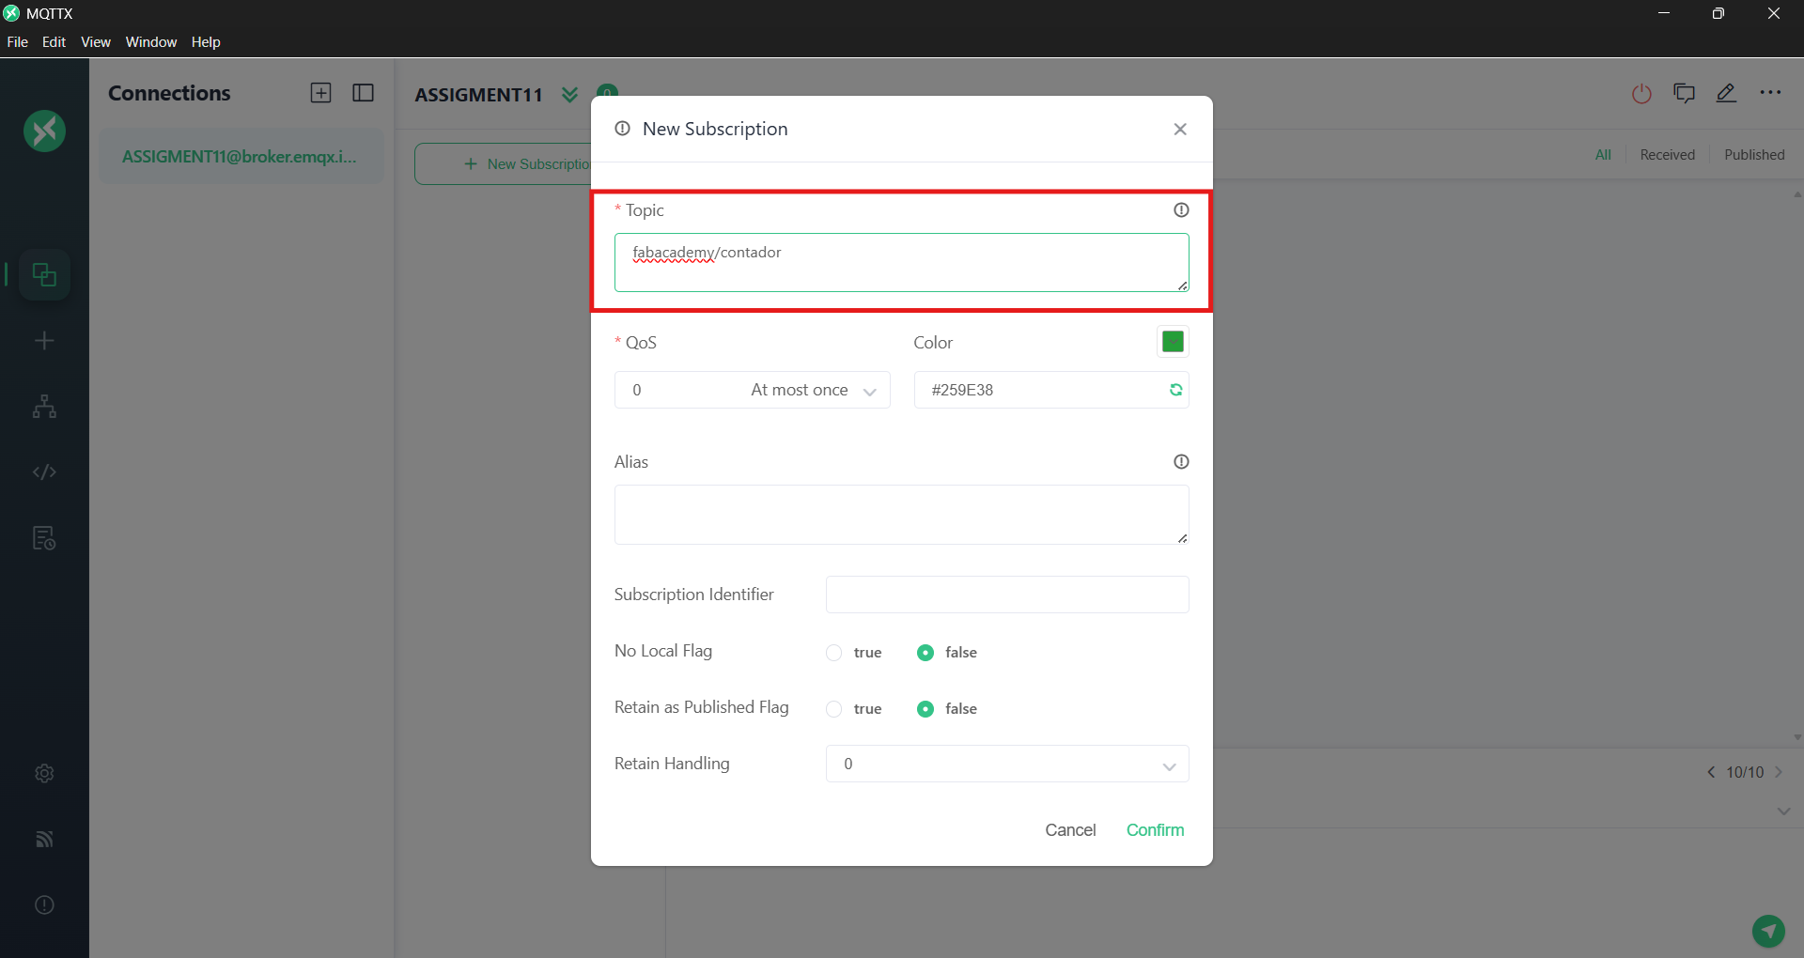Screen dimensions: 1804x958
Task: Open the Log icon in sidebar
Action: [x=44, y=538]
